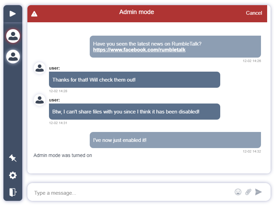Click the Type a message input field
This screenshot has height=206, width=274.
click(x=103, y=192)
